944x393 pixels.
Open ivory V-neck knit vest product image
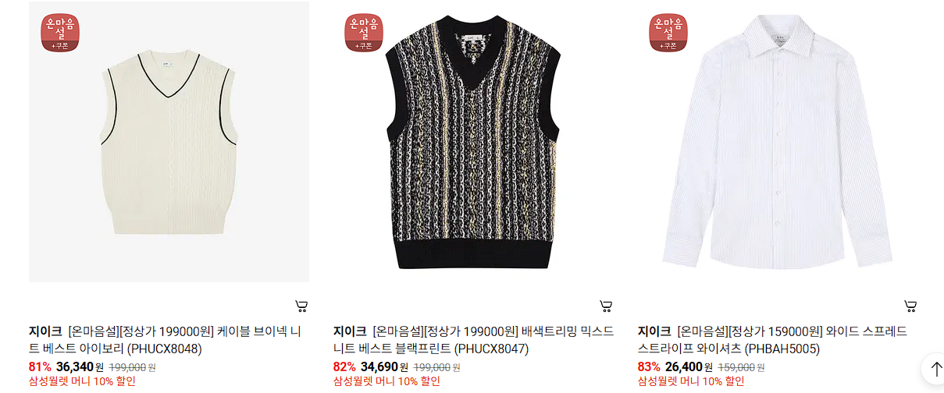point(169,142)
